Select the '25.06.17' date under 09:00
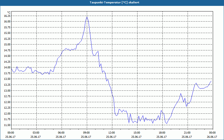224x140 pixels. pyautogui.click(x=86, y=137)
